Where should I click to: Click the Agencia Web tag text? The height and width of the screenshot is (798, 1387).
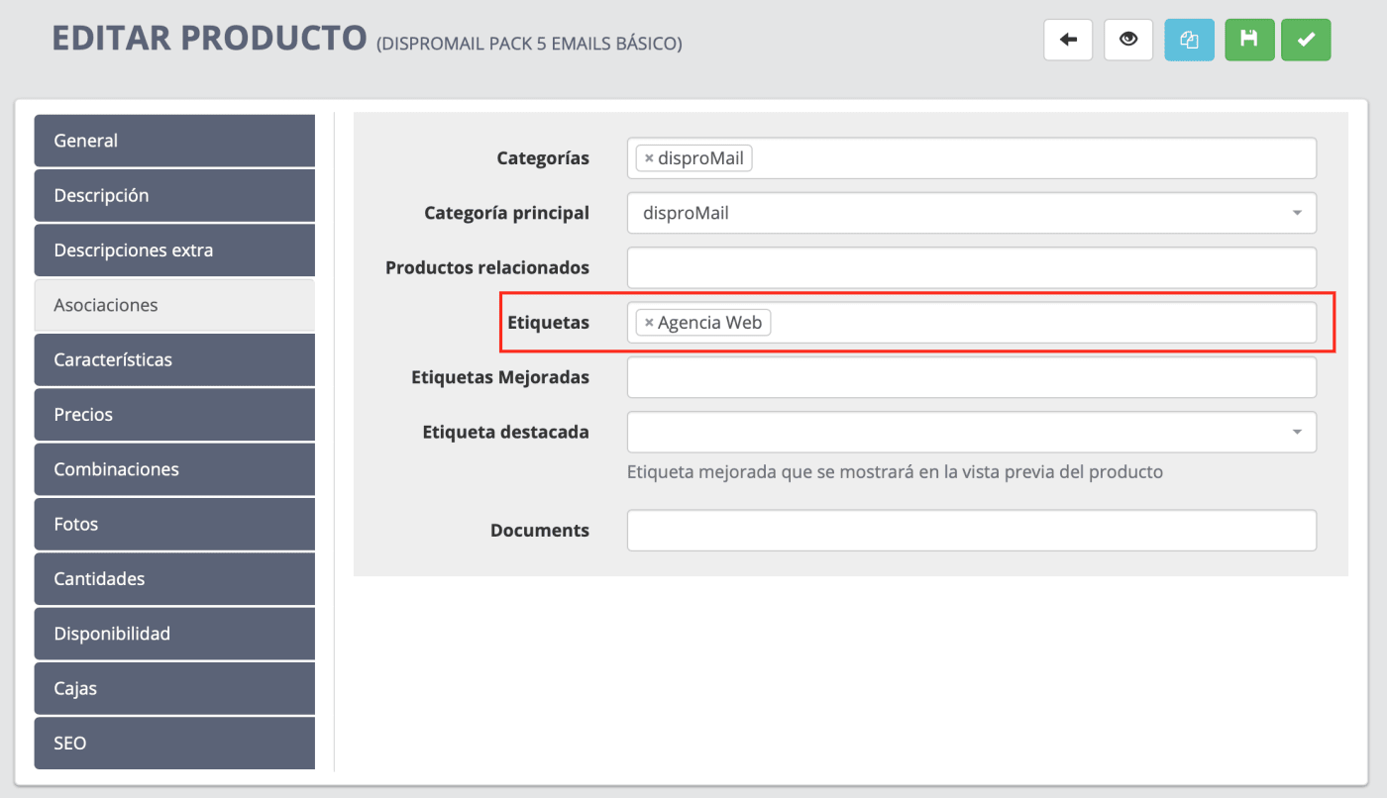tap(709, 323)
